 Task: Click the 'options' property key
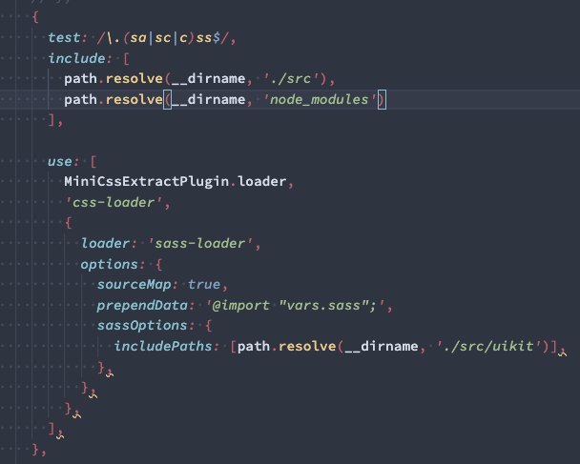tap(110, 265)
